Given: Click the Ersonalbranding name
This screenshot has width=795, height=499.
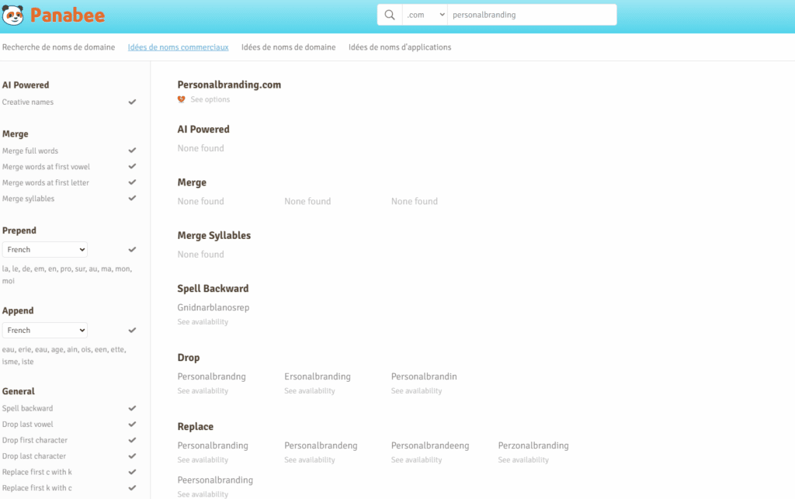Looking at the screenshot, I should [x=318, y=376].
